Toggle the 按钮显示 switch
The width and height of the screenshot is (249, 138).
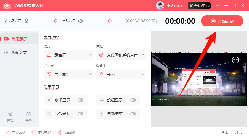point(133,100)
